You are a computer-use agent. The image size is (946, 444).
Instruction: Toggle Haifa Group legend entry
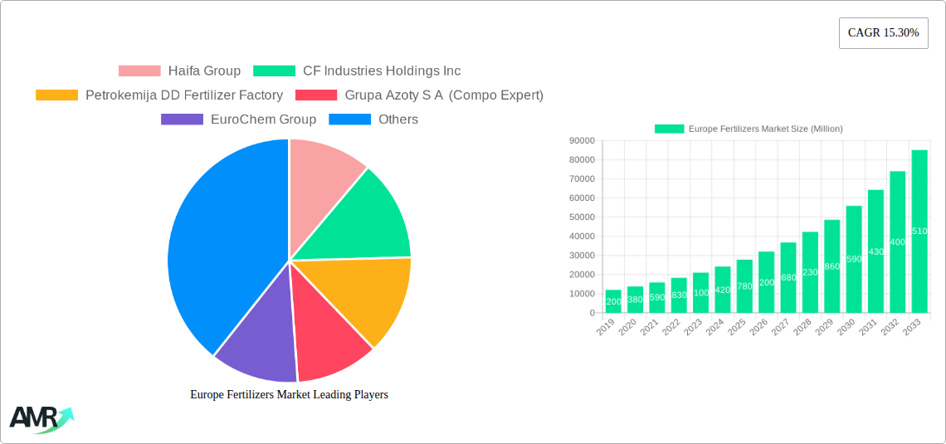(179, 71)
